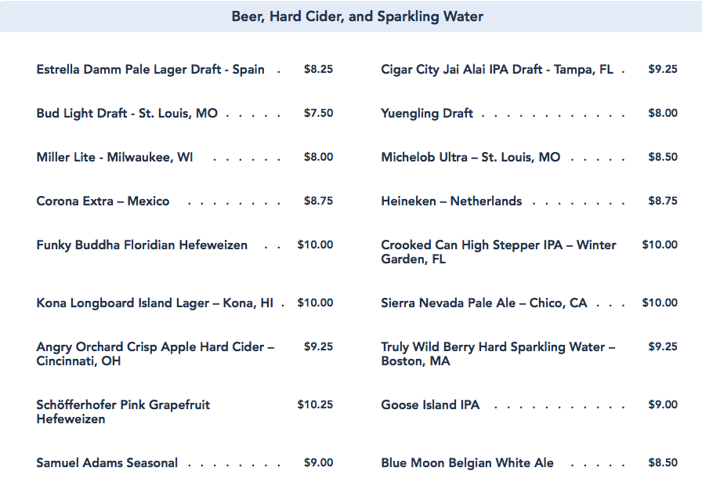
Task: Click the Beer, Hard Cider, and Sparkling Water header
Action: [x=357, y=16]
